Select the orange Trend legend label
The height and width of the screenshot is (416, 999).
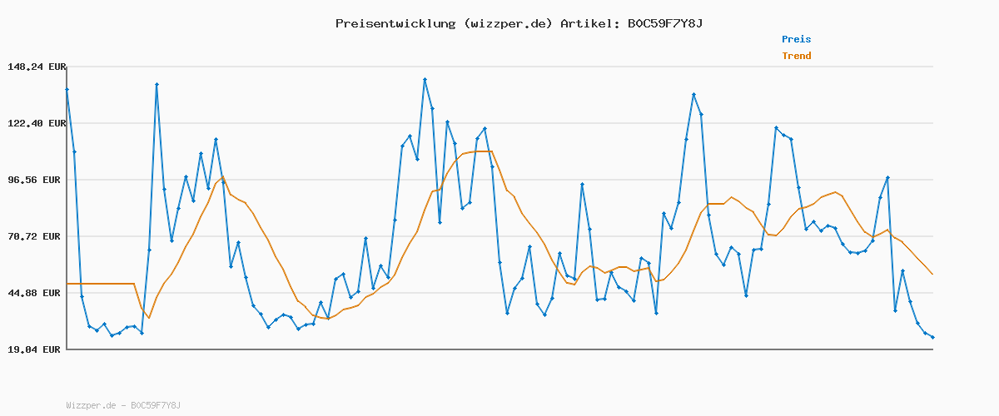tap(796, 56)
